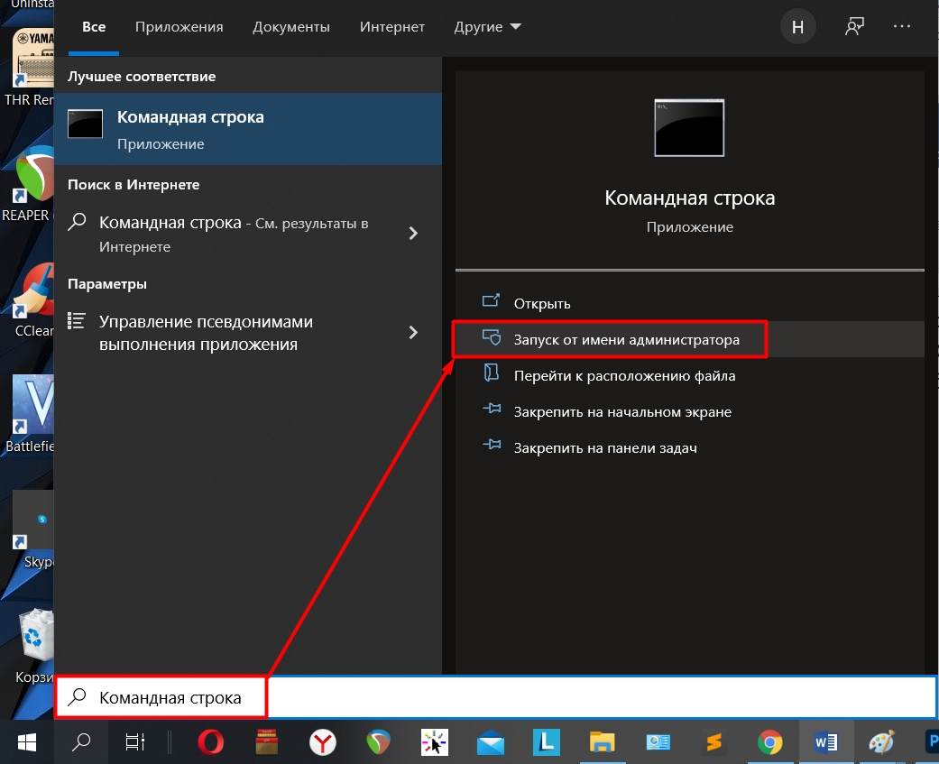Open the green REAPER-like taskbar icon
The height and width of the screenshot is (764, 939).
pyautogui.click(x=379, y=742)
